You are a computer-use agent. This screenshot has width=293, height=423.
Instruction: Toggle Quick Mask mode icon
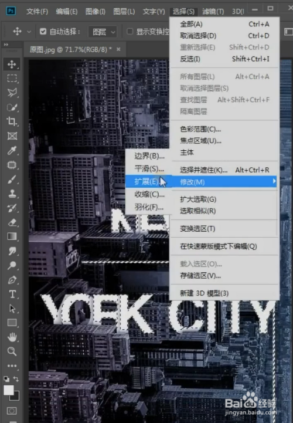click(12, 411)
